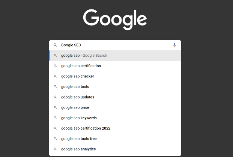The width and height of the screenshot is (233, 157).
Task: Select the google seo tools suggestion
Action: 115,87
